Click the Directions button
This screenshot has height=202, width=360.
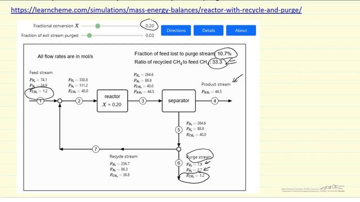pyautogui.click(x=176, y=30)
